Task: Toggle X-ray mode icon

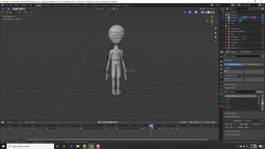Action: coord(202,12)
